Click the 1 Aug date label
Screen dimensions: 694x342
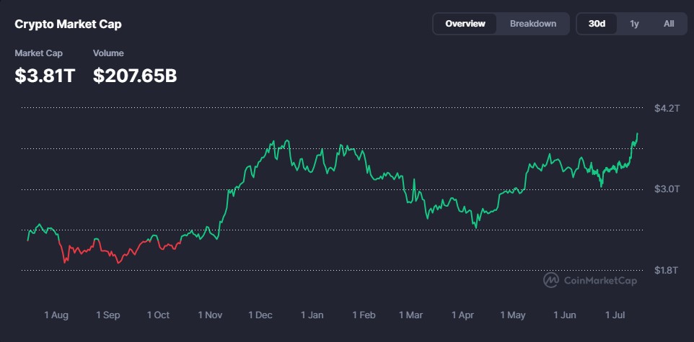coord(56,315)
